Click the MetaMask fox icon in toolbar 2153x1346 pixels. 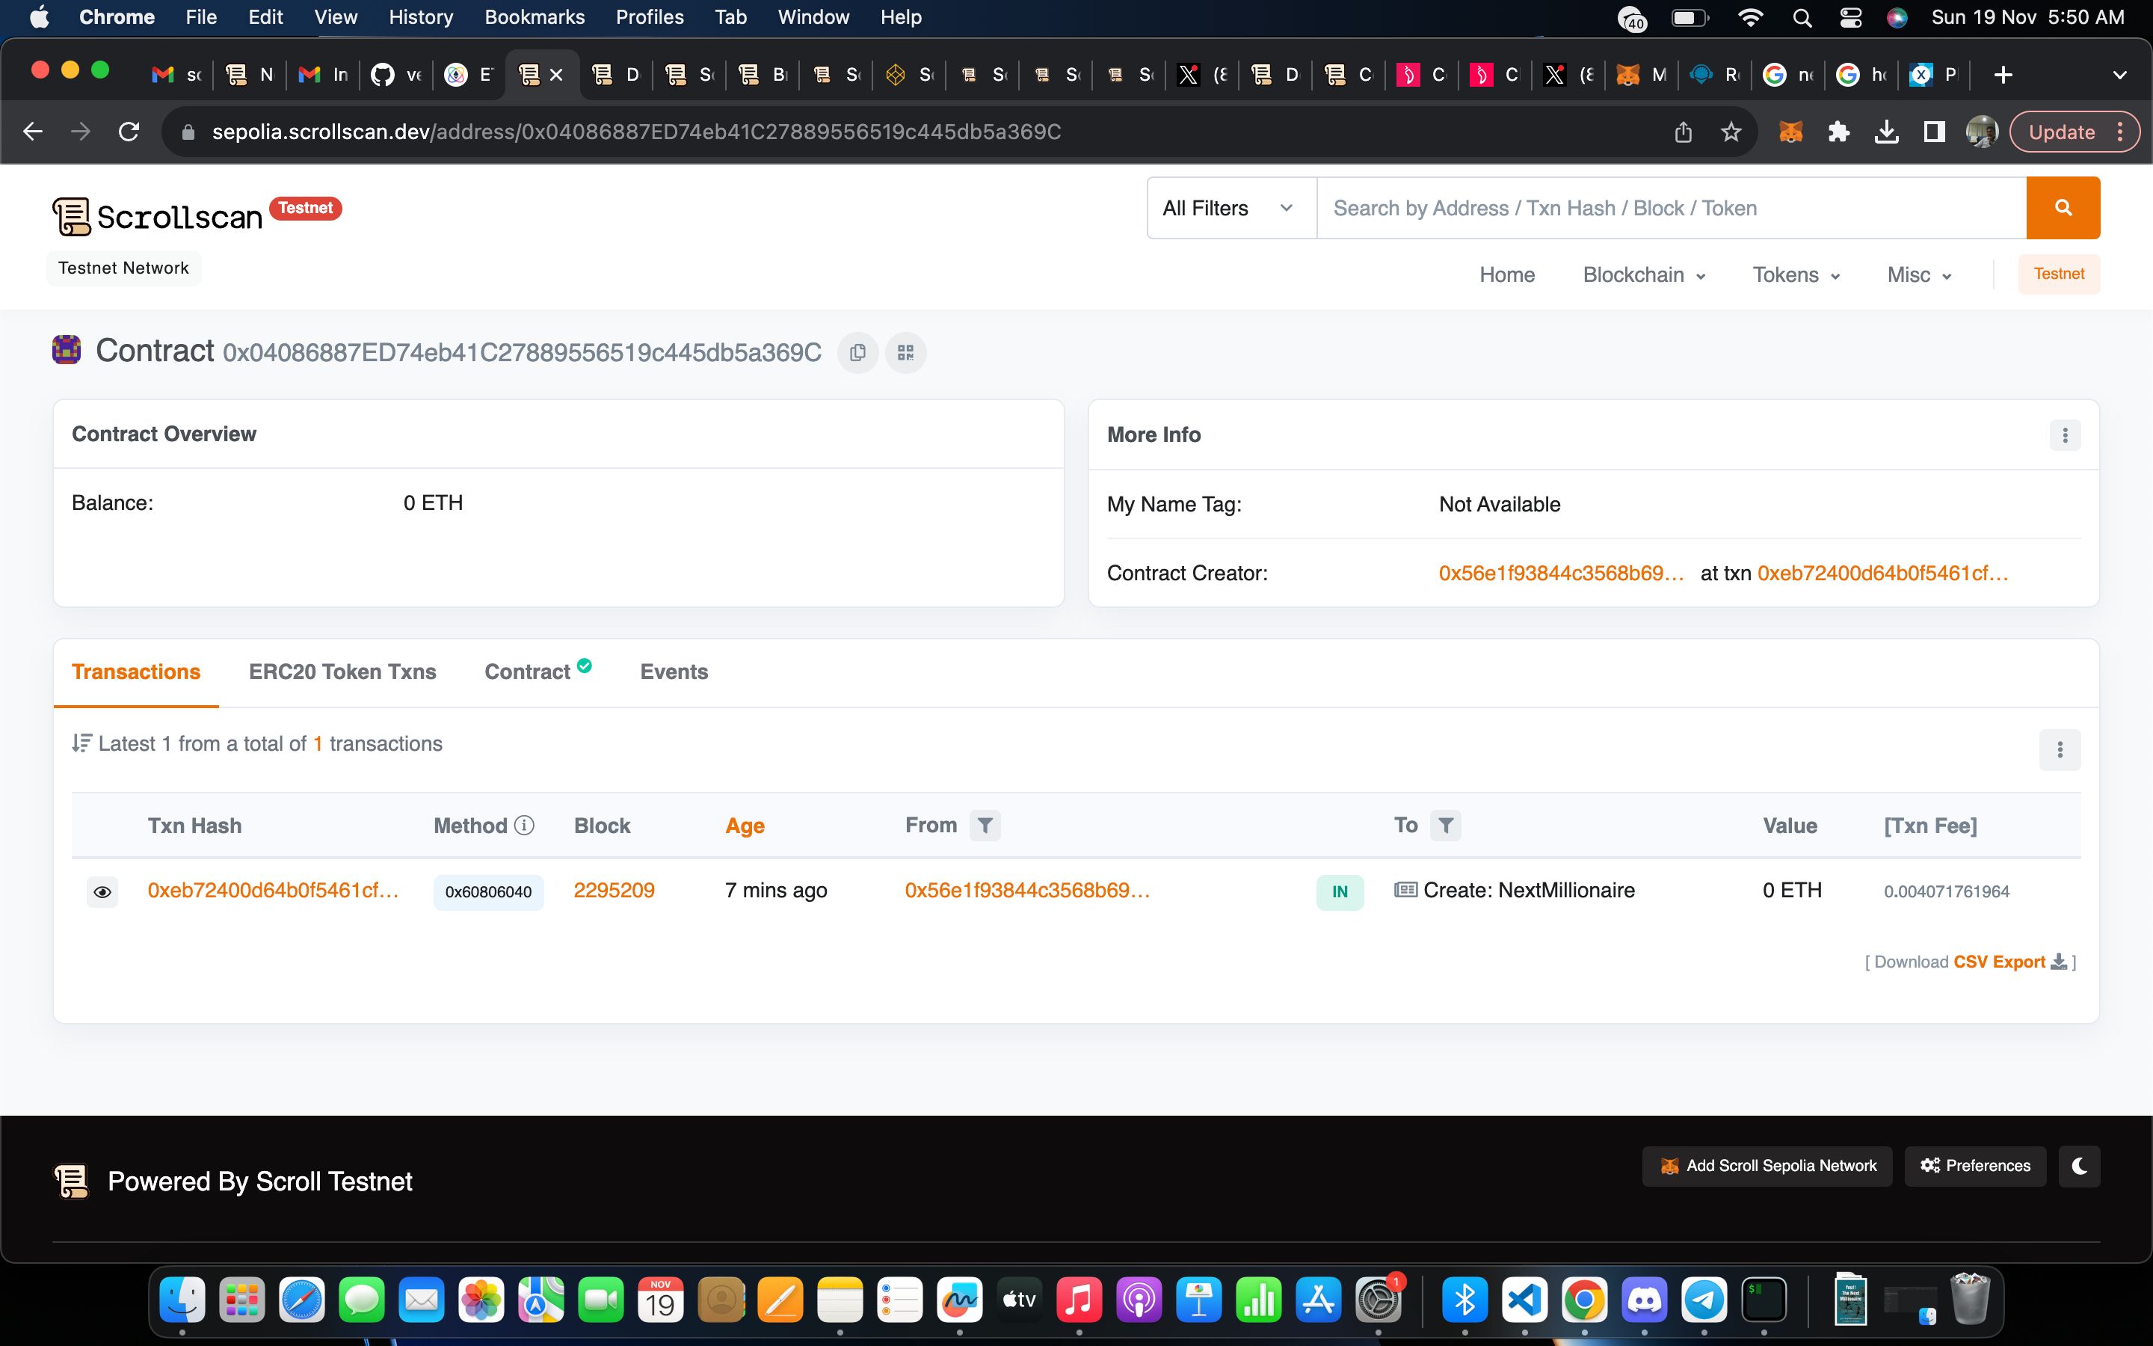[x=1790, y=132]
